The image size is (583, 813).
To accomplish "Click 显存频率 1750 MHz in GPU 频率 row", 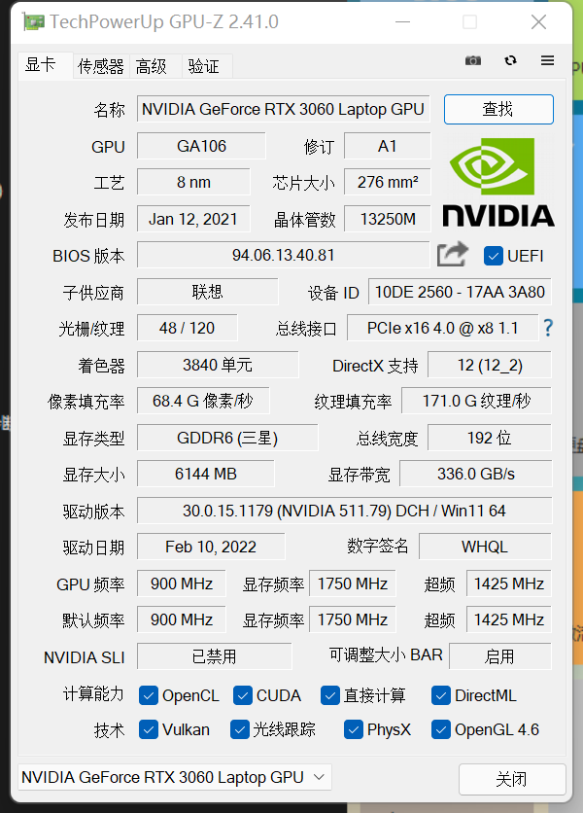I will 353,583.
